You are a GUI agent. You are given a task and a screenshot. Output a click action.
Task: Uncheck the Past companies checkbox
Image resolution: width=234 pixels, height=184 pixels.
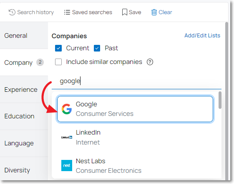tap(97, 48)
